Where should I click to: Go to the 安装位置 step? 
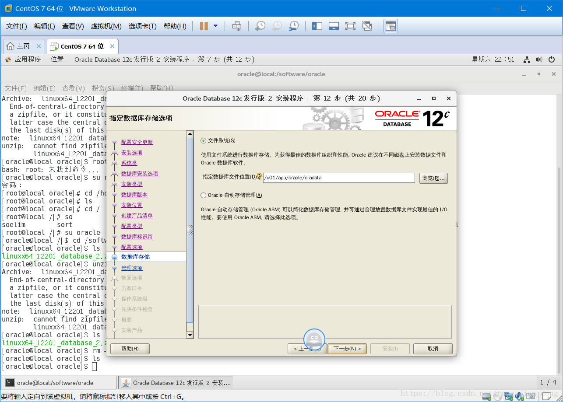click(x=132, y=205)
